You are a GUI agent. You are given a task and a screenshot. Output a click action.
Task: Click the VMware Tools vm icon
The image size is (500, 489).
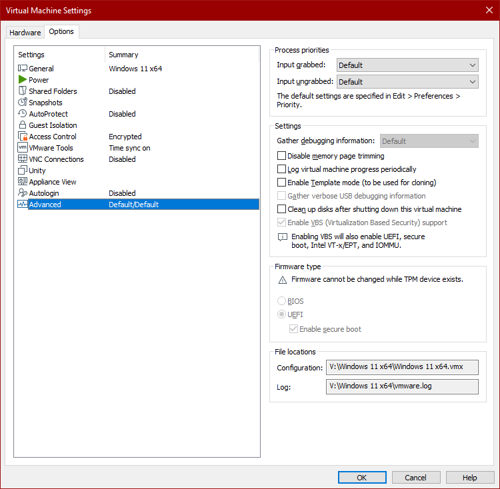(x=23, y=148)
